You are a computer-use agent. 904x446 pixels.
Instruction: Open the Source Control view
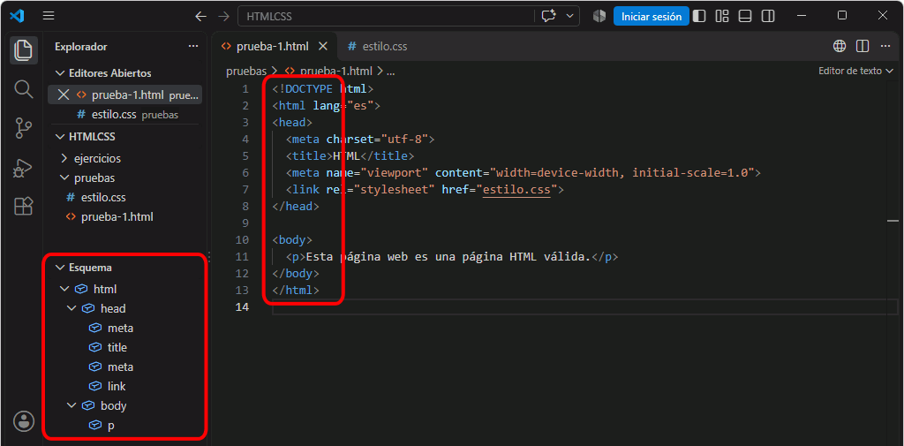(x=23, y=128)
